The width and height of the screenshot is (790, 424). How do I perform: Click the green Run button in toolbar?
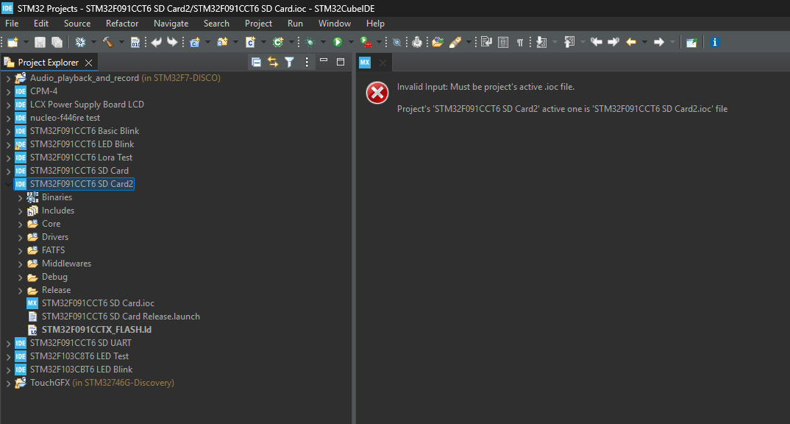point(338,43)
